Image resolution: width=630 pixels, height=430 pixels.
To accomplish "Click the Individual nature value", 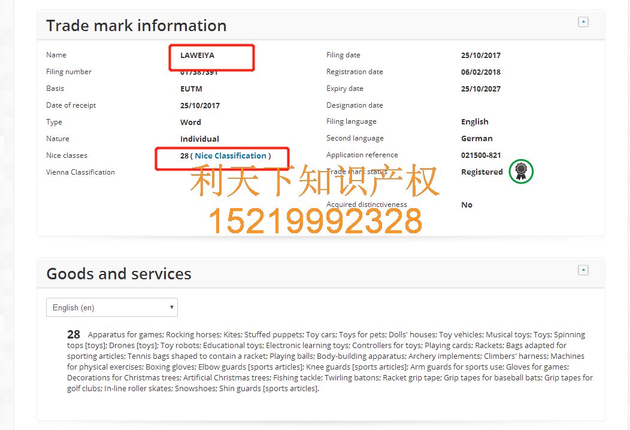I will [x=199, y=139].
